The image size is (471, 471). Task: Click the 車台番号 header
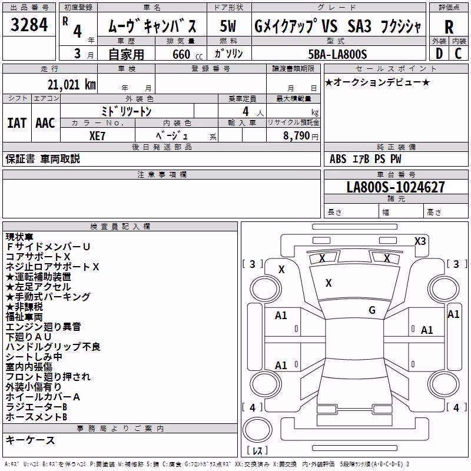tap(396, 174)
